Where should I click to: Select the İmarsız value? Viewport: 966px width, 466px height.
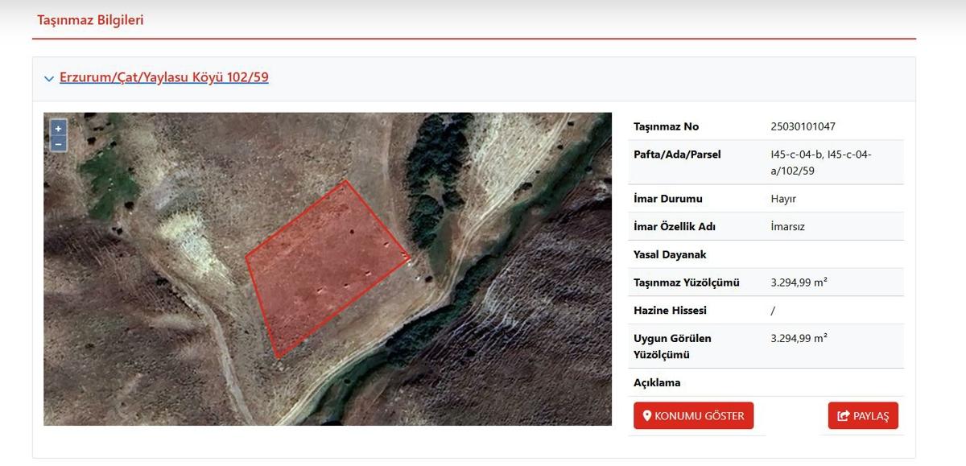(787, 227)
